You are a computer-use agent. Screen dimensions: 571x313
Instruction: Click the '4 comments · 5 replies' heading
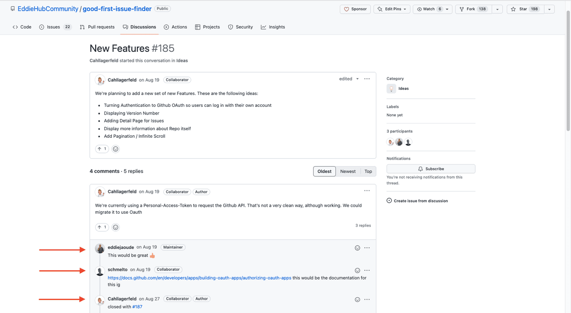(x=116, y=171)
